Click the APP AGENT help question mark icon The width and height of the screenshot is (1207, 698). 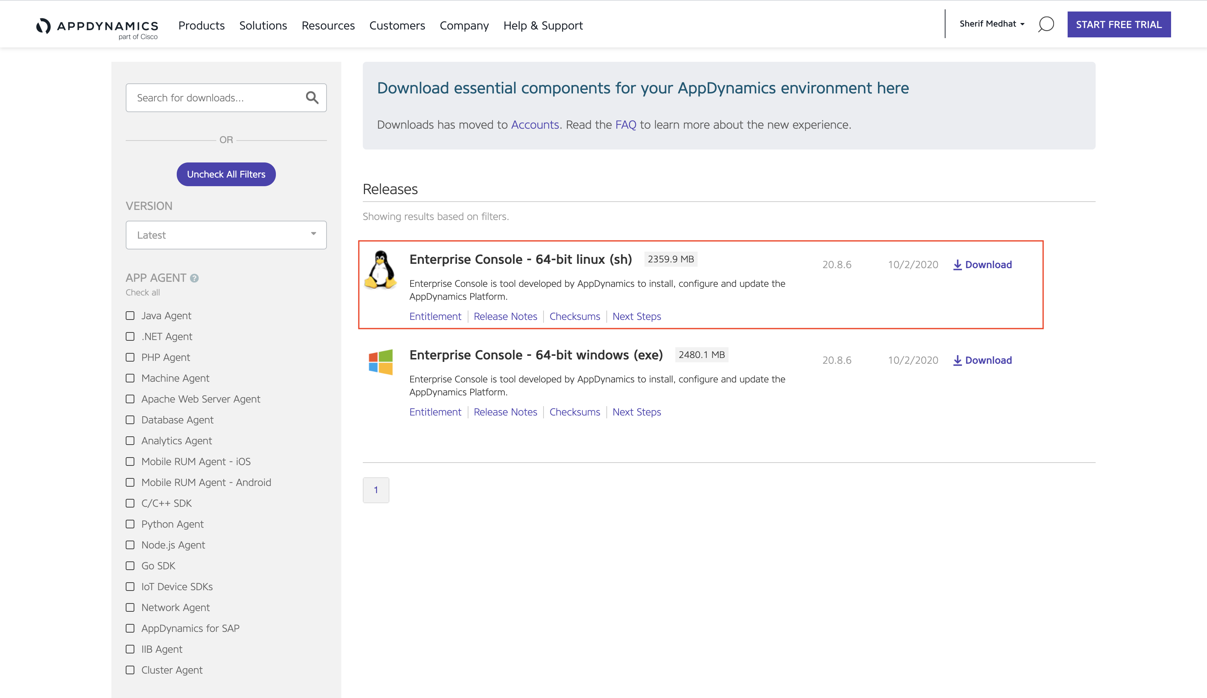click(x=194, y=278)
